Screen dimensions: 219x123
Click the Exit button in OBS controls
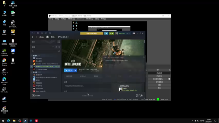[x=159, y=88]
